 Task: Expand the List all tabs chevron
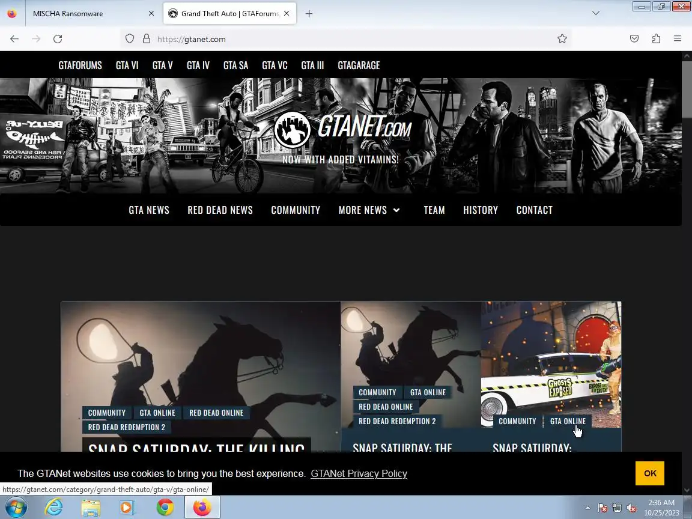pos(596,13)
